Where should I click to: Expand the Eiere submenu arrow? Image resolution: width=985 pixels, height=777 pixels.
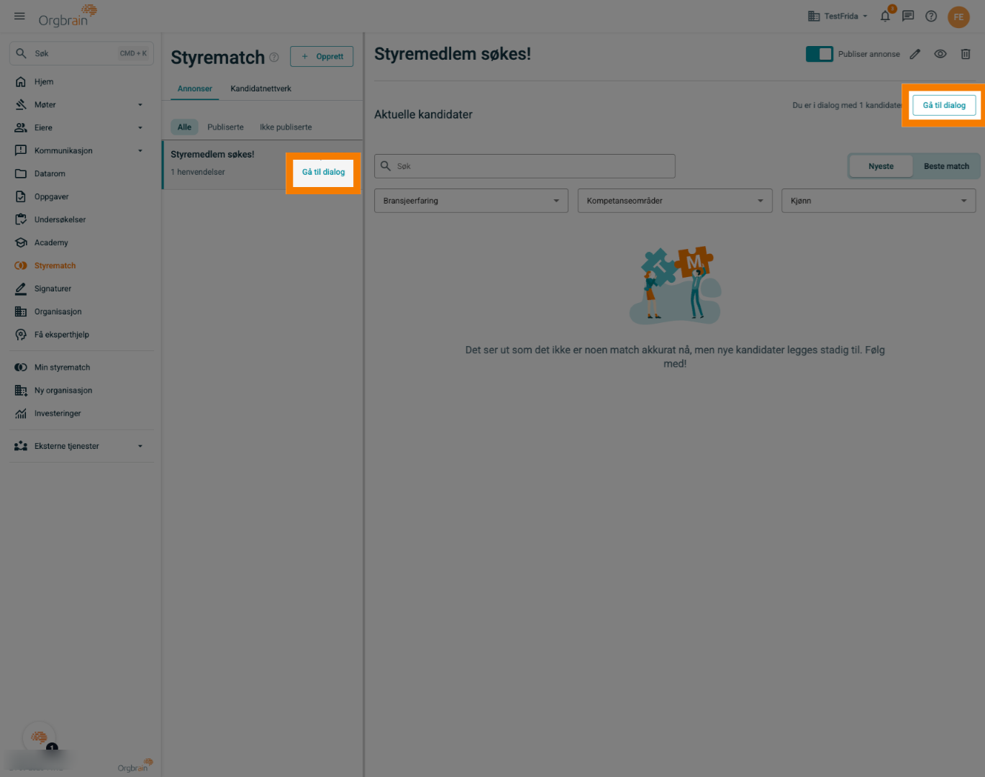140,128
